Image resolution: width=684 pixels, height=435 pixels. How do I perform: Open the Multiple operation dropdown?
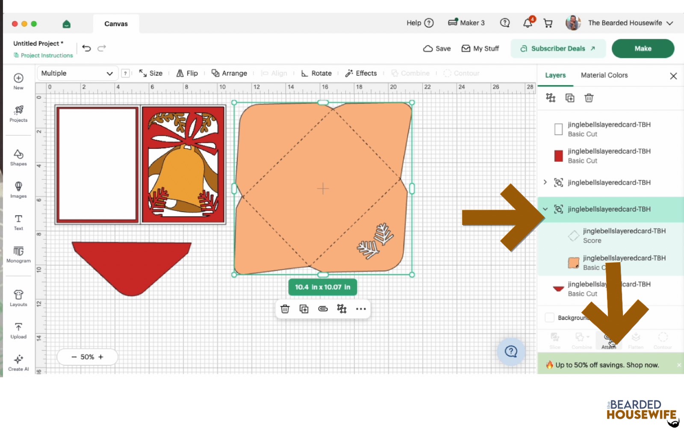[77, 73]
